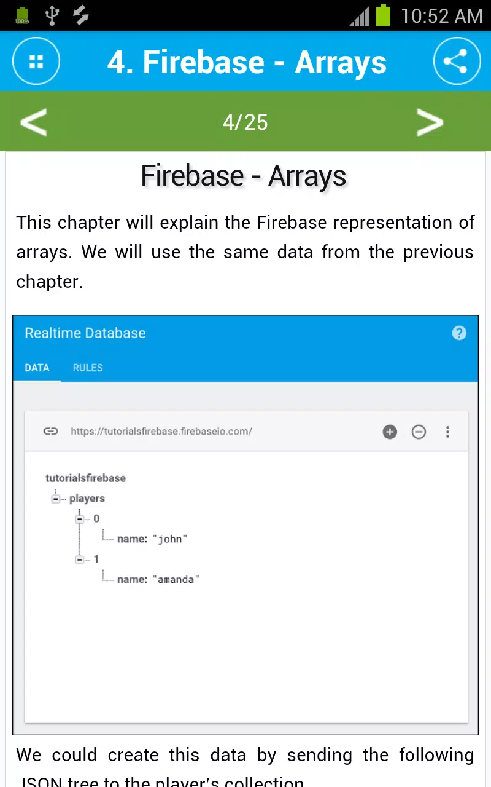Collapse the node labeled 0
This screenshot has width=491, height=787.
point(79,519)
